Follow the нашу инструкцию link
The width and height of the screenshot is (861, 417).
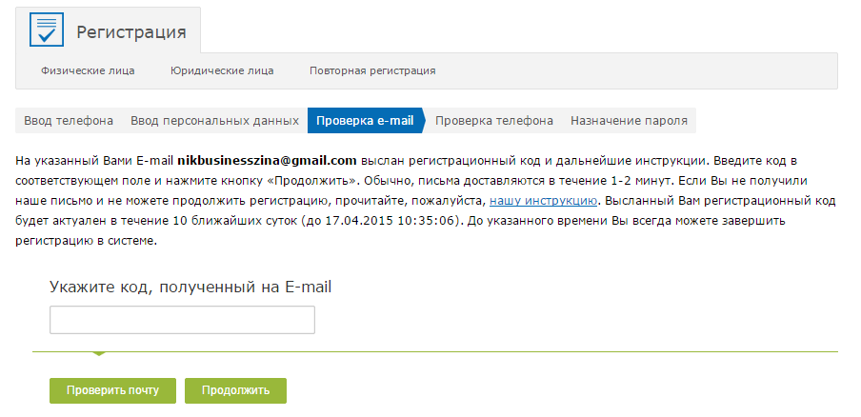[543, 201]
